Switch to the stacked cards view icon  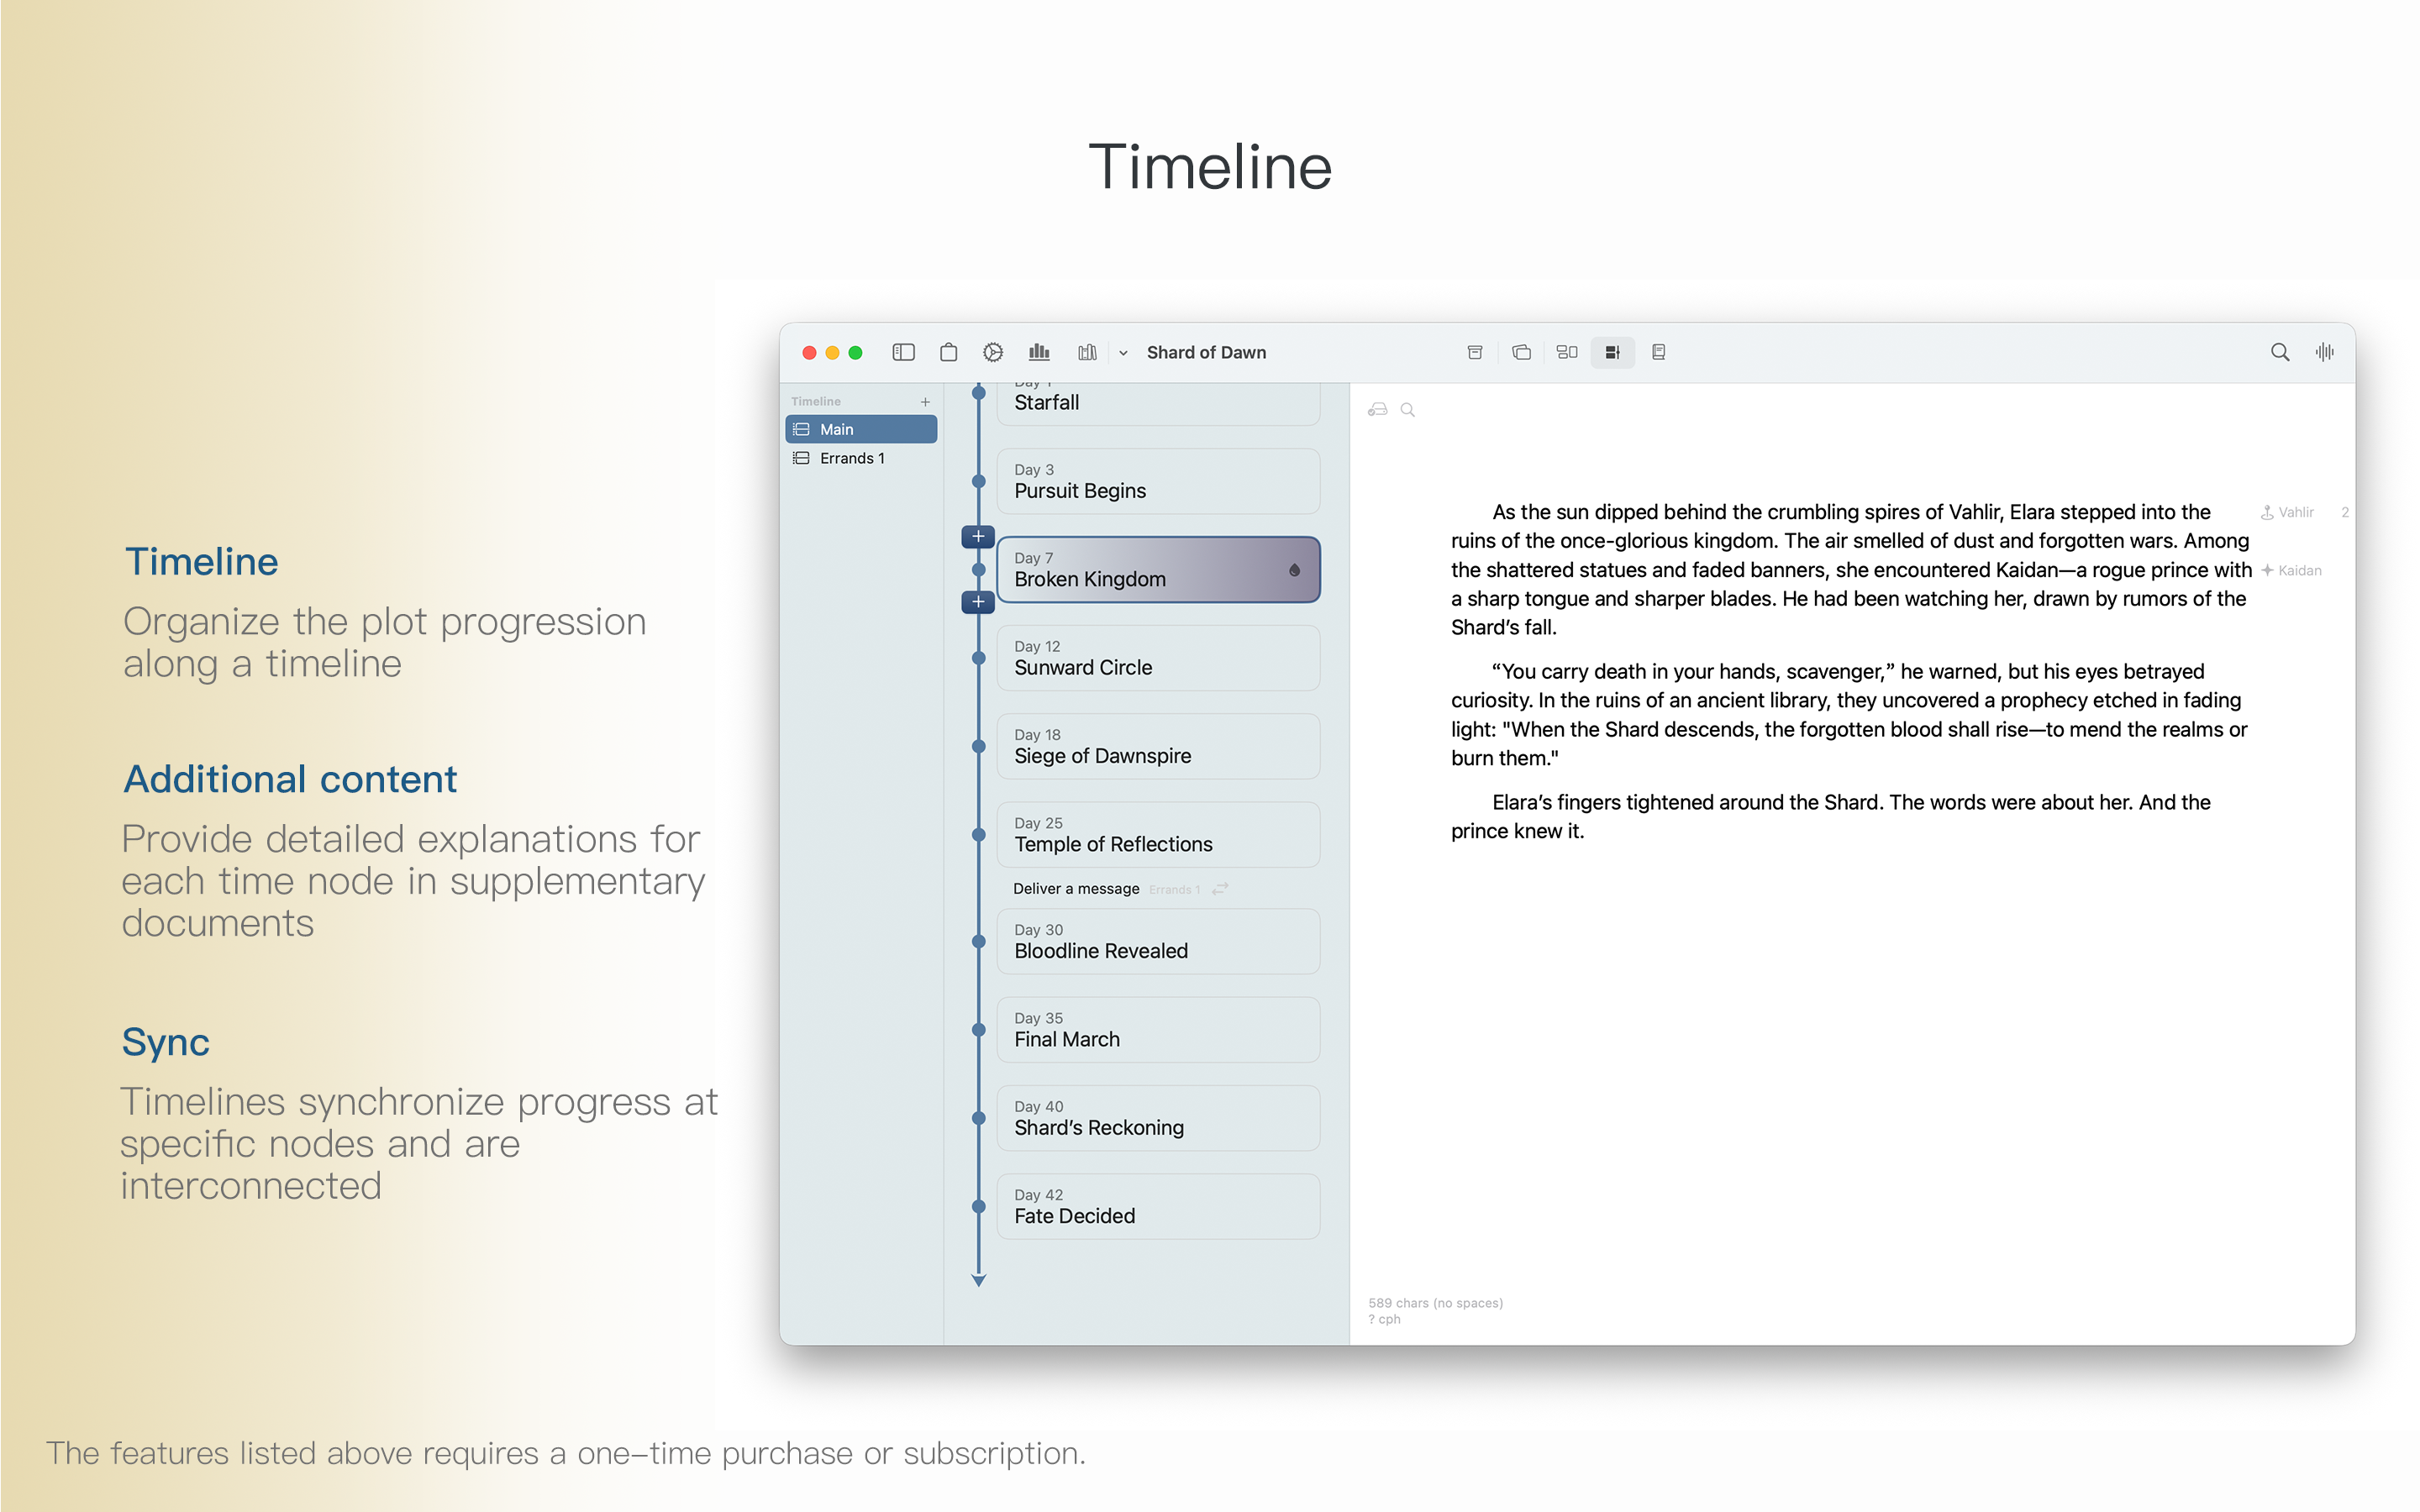tap(1521, 352)
